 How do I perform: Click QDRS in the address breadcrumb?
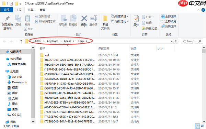[37, 41]
